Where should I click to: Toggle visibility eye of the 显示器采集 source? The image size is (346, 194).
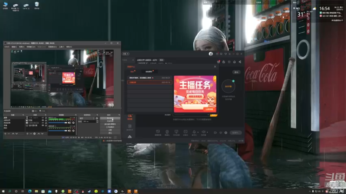pyautogui.click(x=43, y=125)
